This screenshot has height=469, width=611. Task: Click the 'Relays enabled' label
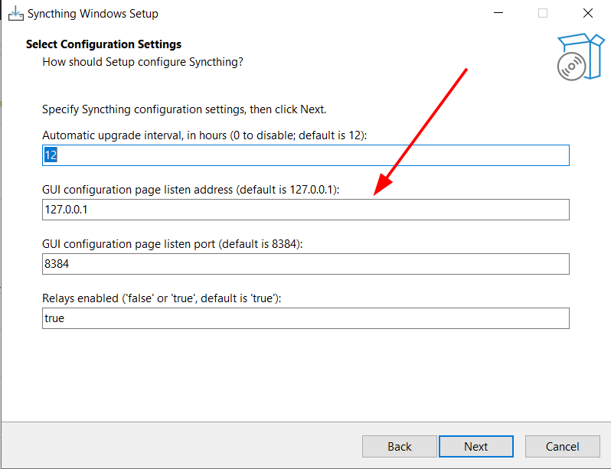pos(162,298)
